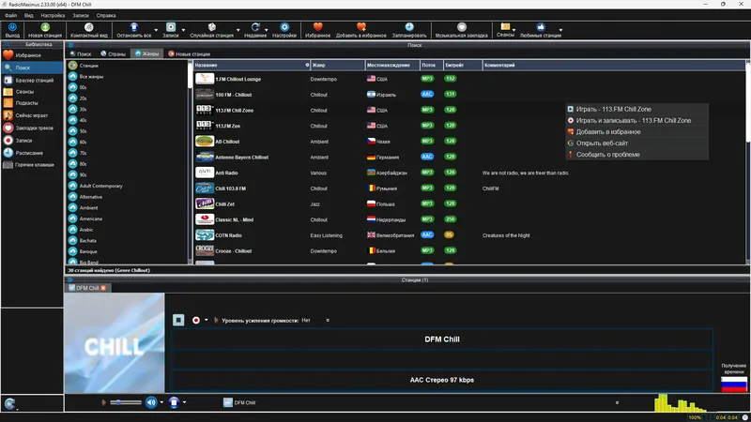This screenshot has height=422, width=751.
Task: Open Settings gear in the toolbar
Action: pos(284,27)
